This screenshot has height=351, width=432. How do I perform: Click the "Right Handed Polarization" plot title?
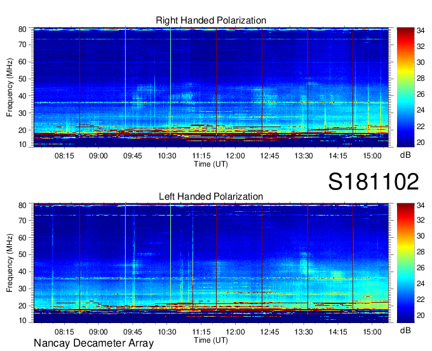(x=211, y=20)
